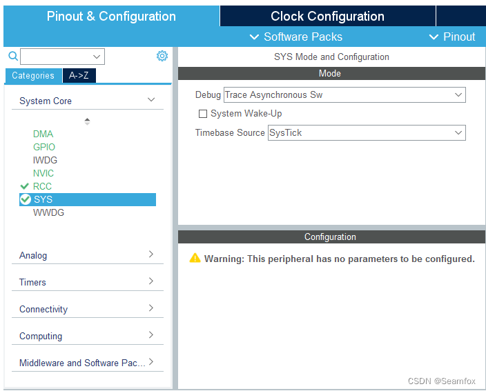Expand the Analog category

pos(88,254)
